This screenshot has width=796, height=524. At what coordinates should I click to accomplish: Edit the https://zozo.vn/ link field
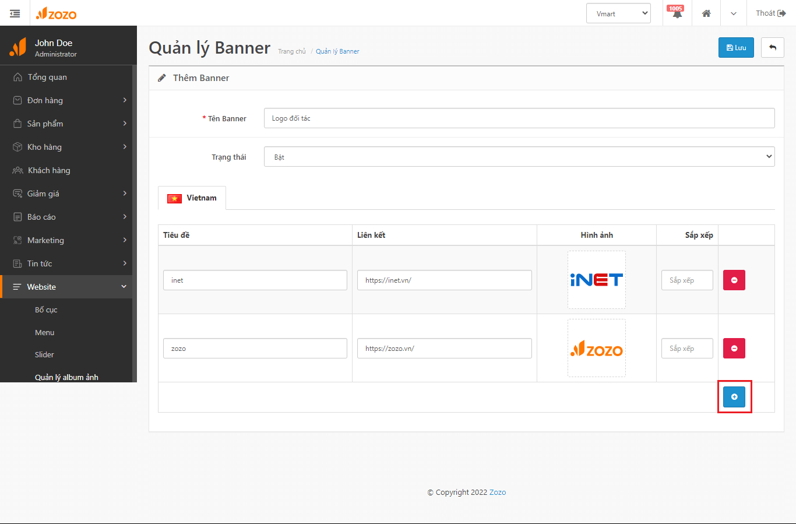[x=445, y=349]
